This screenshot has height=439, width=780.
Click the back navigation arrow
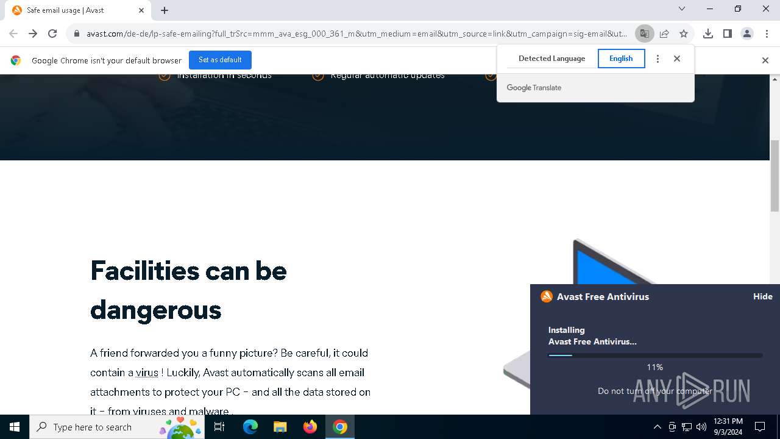[13, 34]
